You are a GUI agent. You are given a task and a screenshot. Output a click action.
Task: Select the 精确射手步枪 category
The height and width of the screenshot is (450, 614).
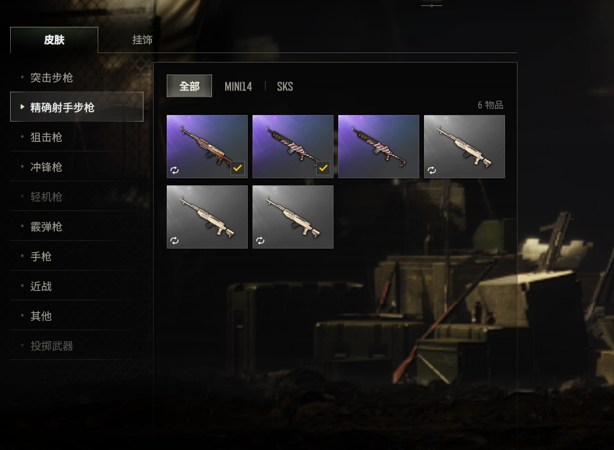point(77,107)
